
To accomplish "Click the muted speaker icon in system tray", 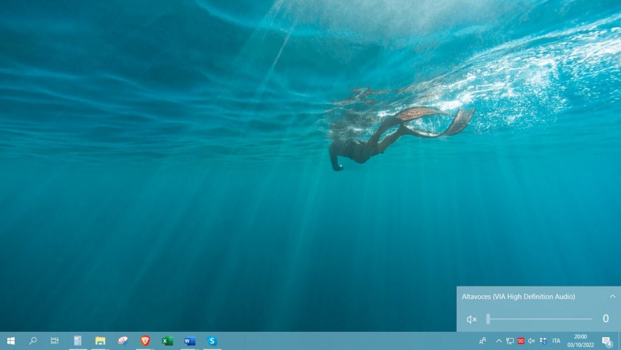I will [531, 341].
